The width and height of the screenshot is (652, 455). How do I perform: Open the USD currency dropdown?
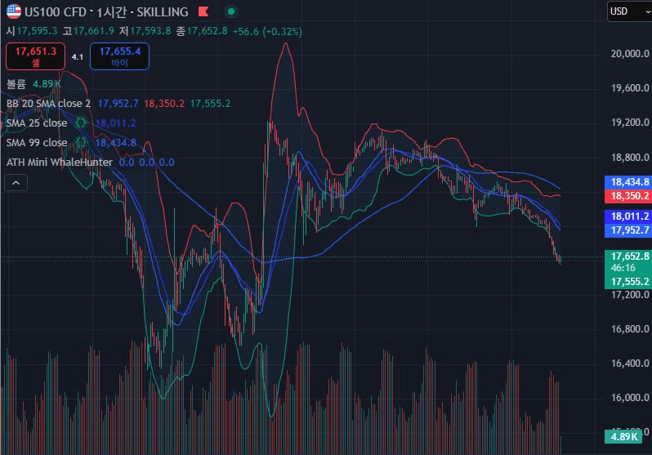coord(629,11)
